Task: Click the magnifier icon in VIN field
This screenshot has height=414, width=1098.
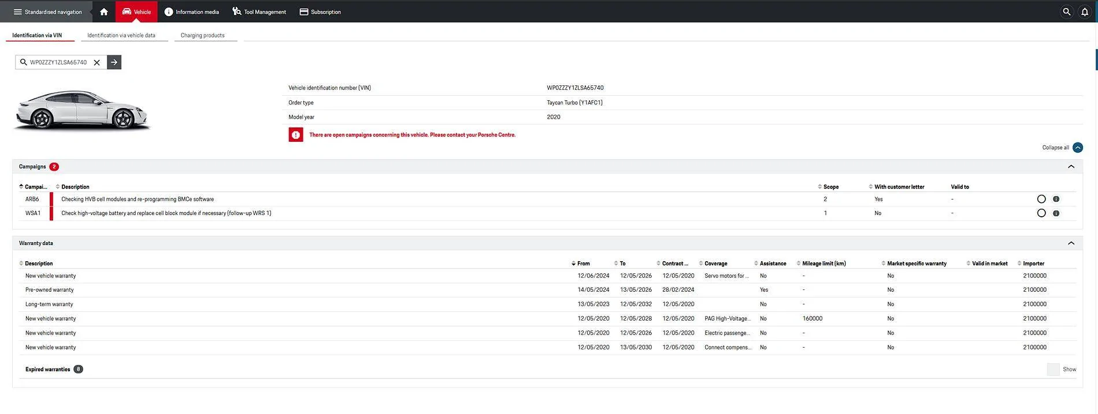Action: pyautogui.click(x=24, y=62)
